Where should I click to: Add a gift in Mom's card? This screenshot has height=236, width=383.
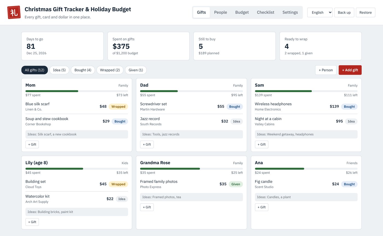click(32, 144)
